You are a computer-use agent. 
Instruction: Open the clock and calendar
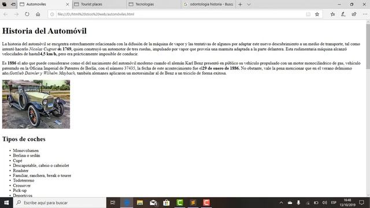click(347, 203)
